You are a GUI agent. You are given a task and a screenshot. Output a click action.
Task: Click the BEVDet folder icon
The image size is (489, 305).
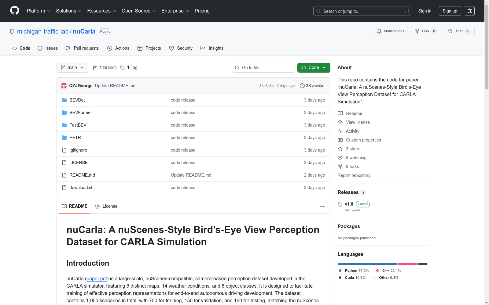coord(64,100)
